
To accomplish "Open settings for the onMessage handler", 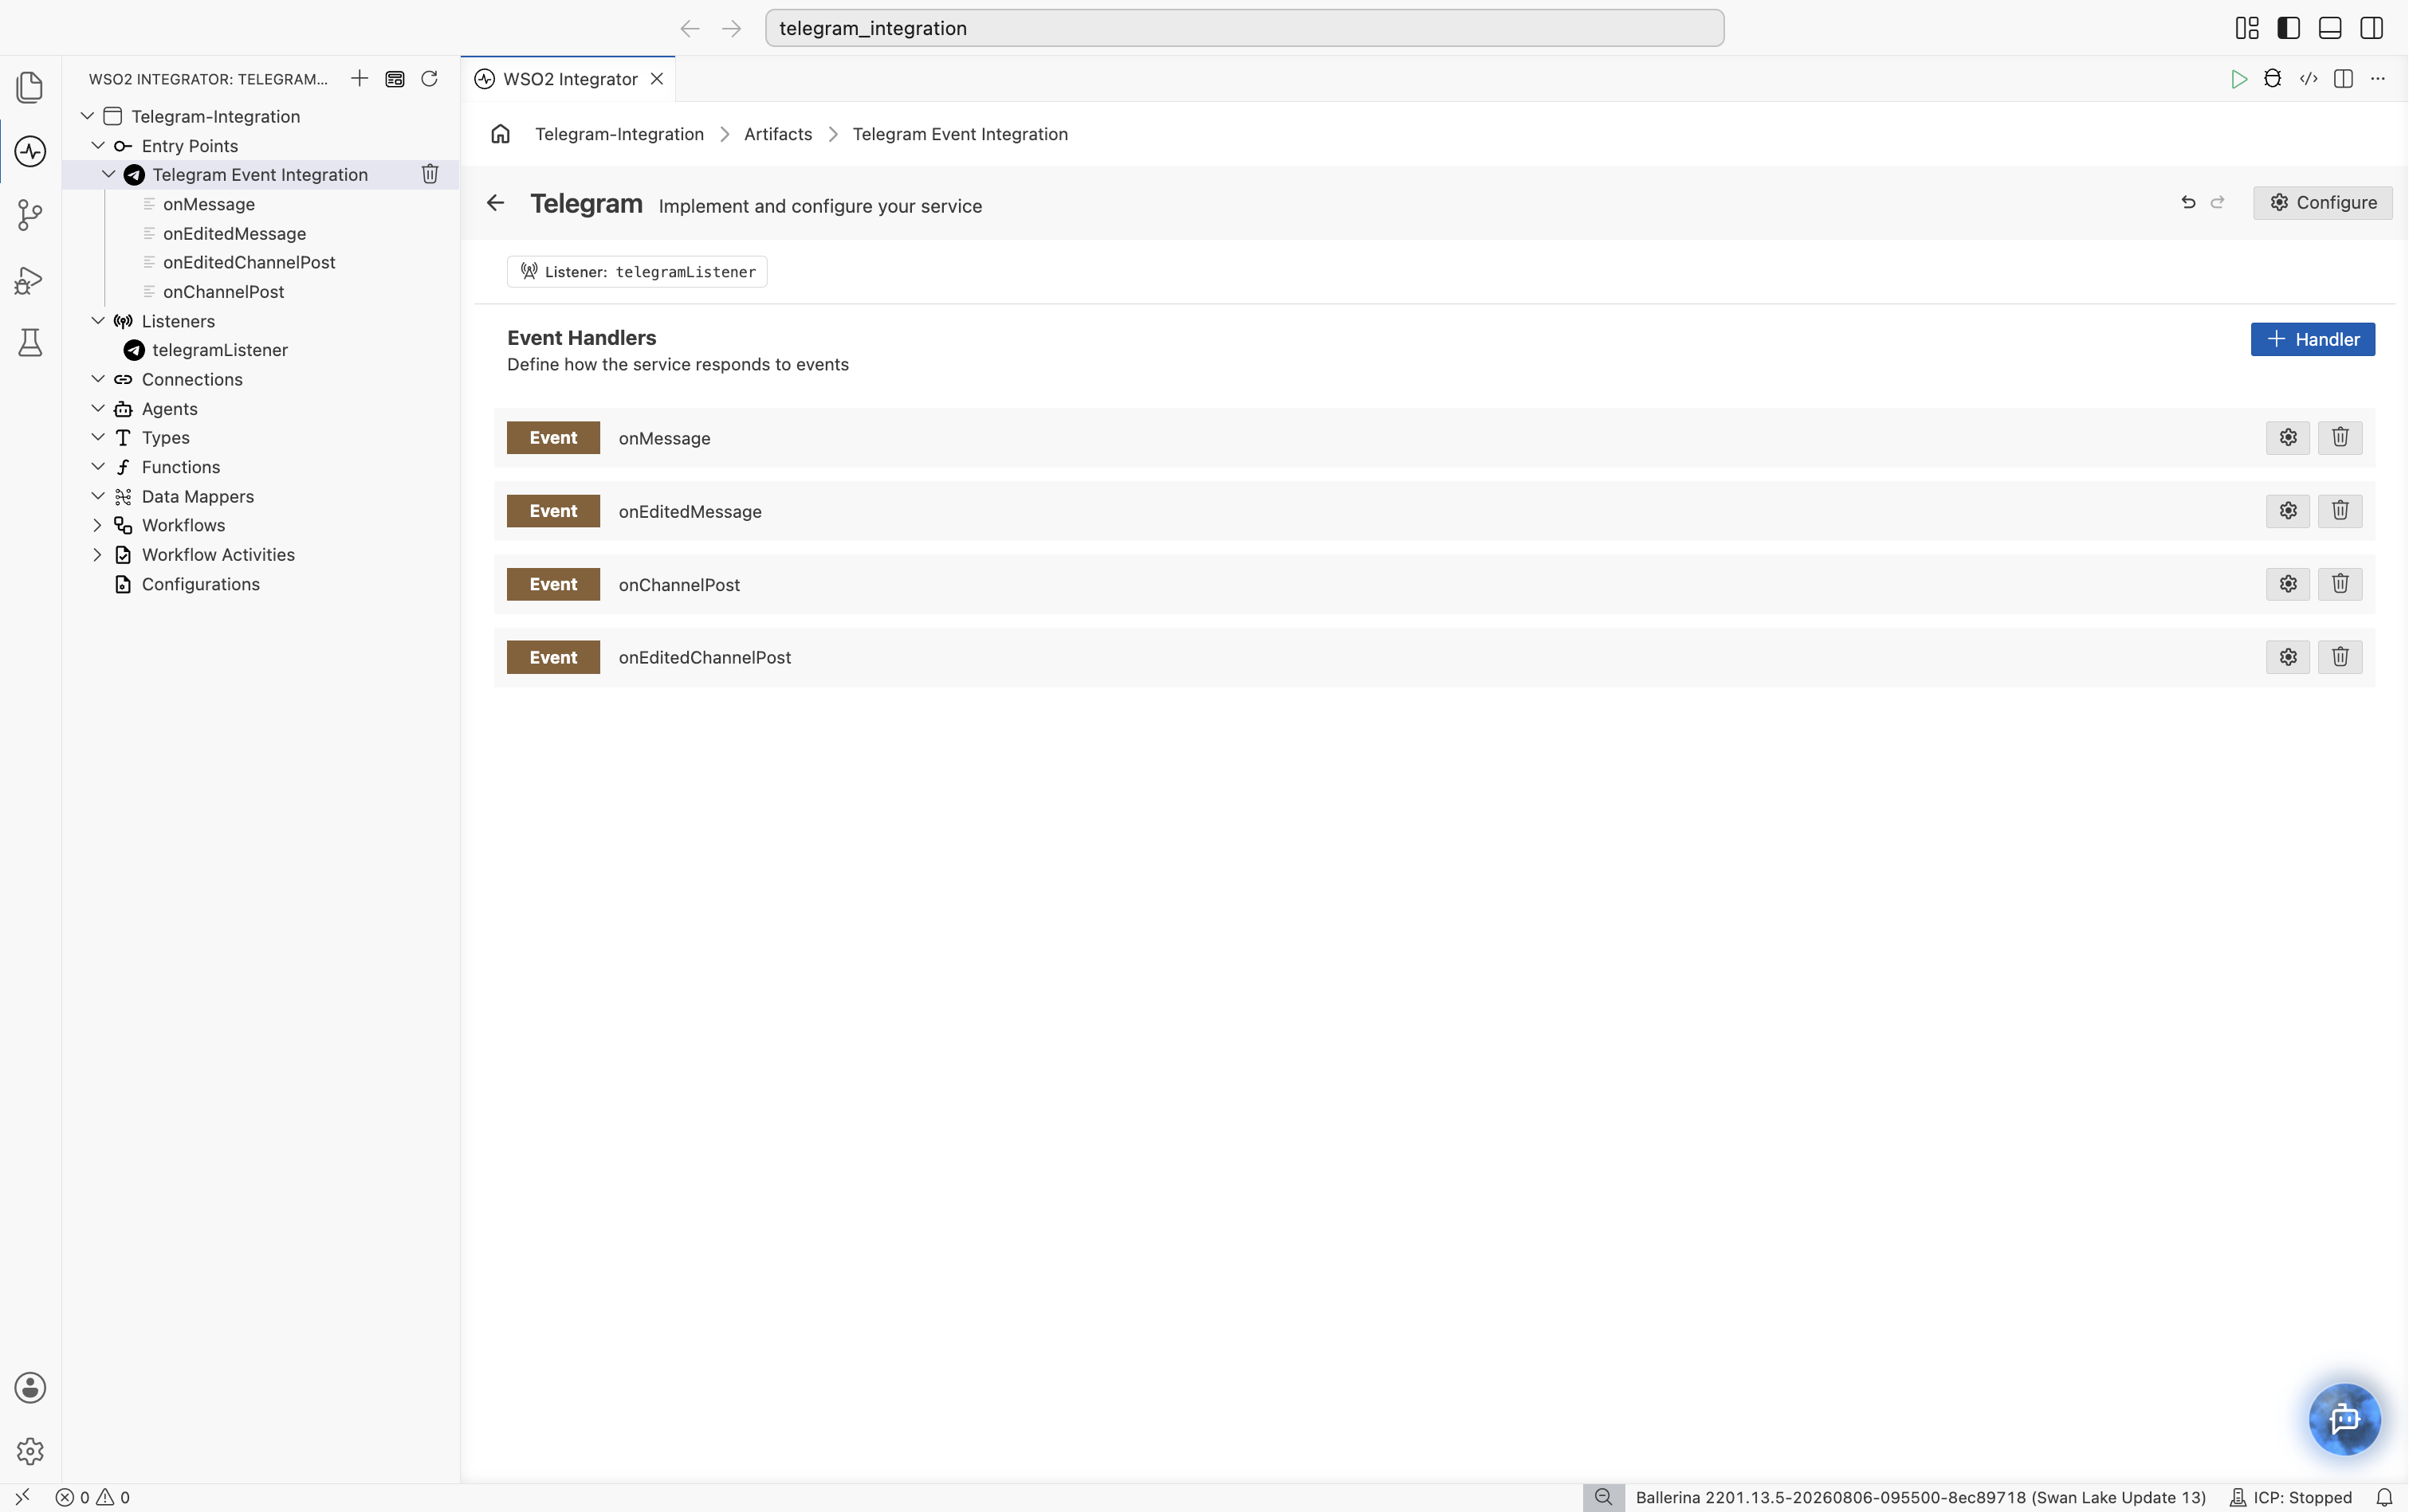I will (2288, 437).
